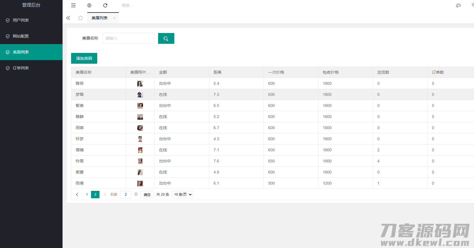Open 用户列表 in the sidebar

pyautogui.click(x=21, y=20)
